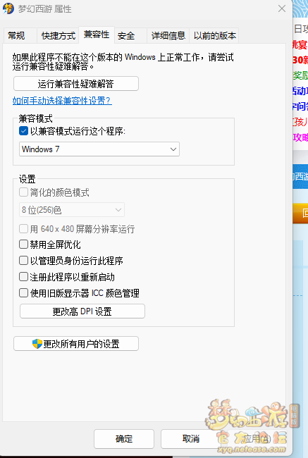Uncheck 以兼容模式运行这个程序 checkbox
Viewport: 308px width, 458px height.
coord(23,131)
